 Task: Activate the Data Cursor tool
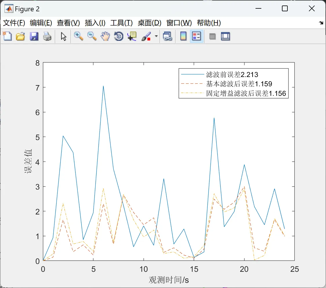click(132, 36)
